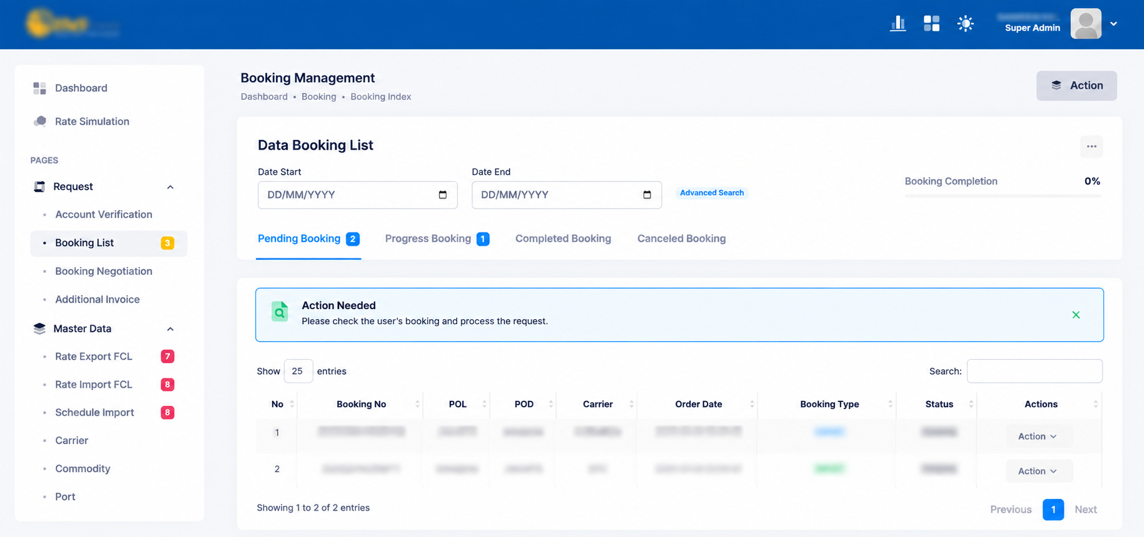Click the Schedule Import badge 8
This screenshot has width=1144, height=537.
coord(168,412)
